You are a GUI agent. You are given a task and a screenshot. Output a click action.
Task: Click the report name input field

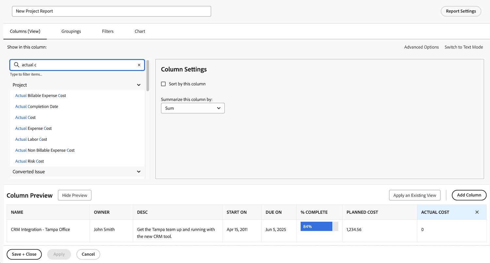coord(111,11)
